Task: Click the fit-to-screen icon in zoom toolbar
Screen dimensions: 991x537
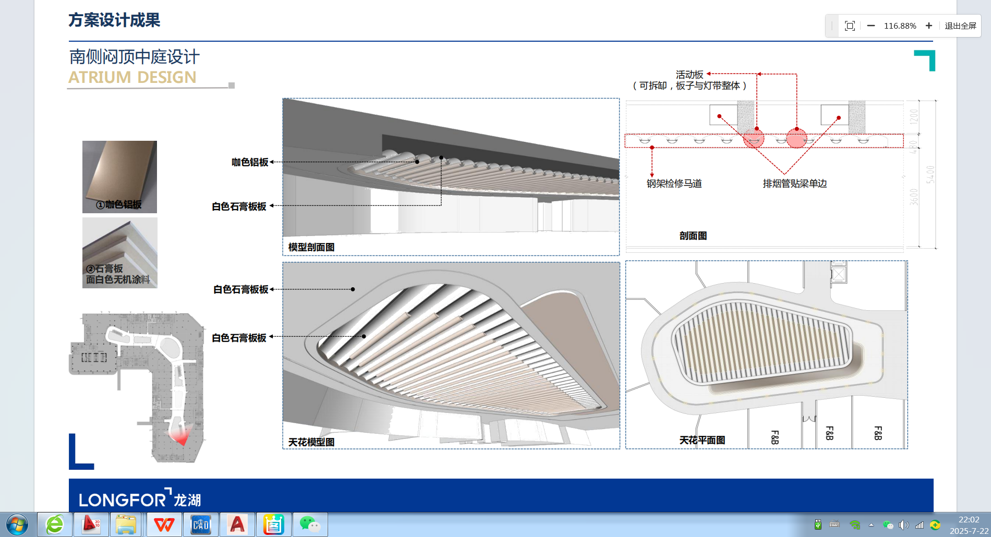Action: click(850, 26)
